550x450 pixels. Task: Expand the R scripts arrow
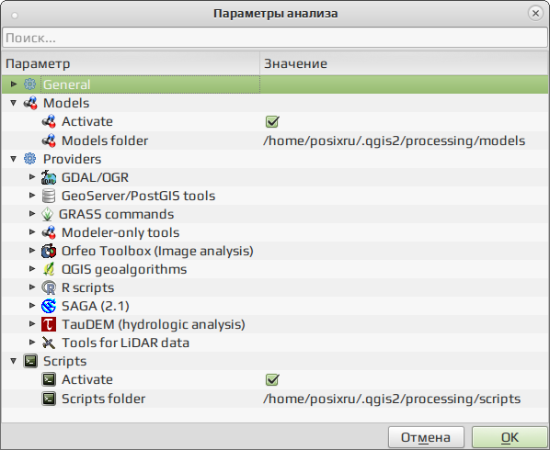32,287
